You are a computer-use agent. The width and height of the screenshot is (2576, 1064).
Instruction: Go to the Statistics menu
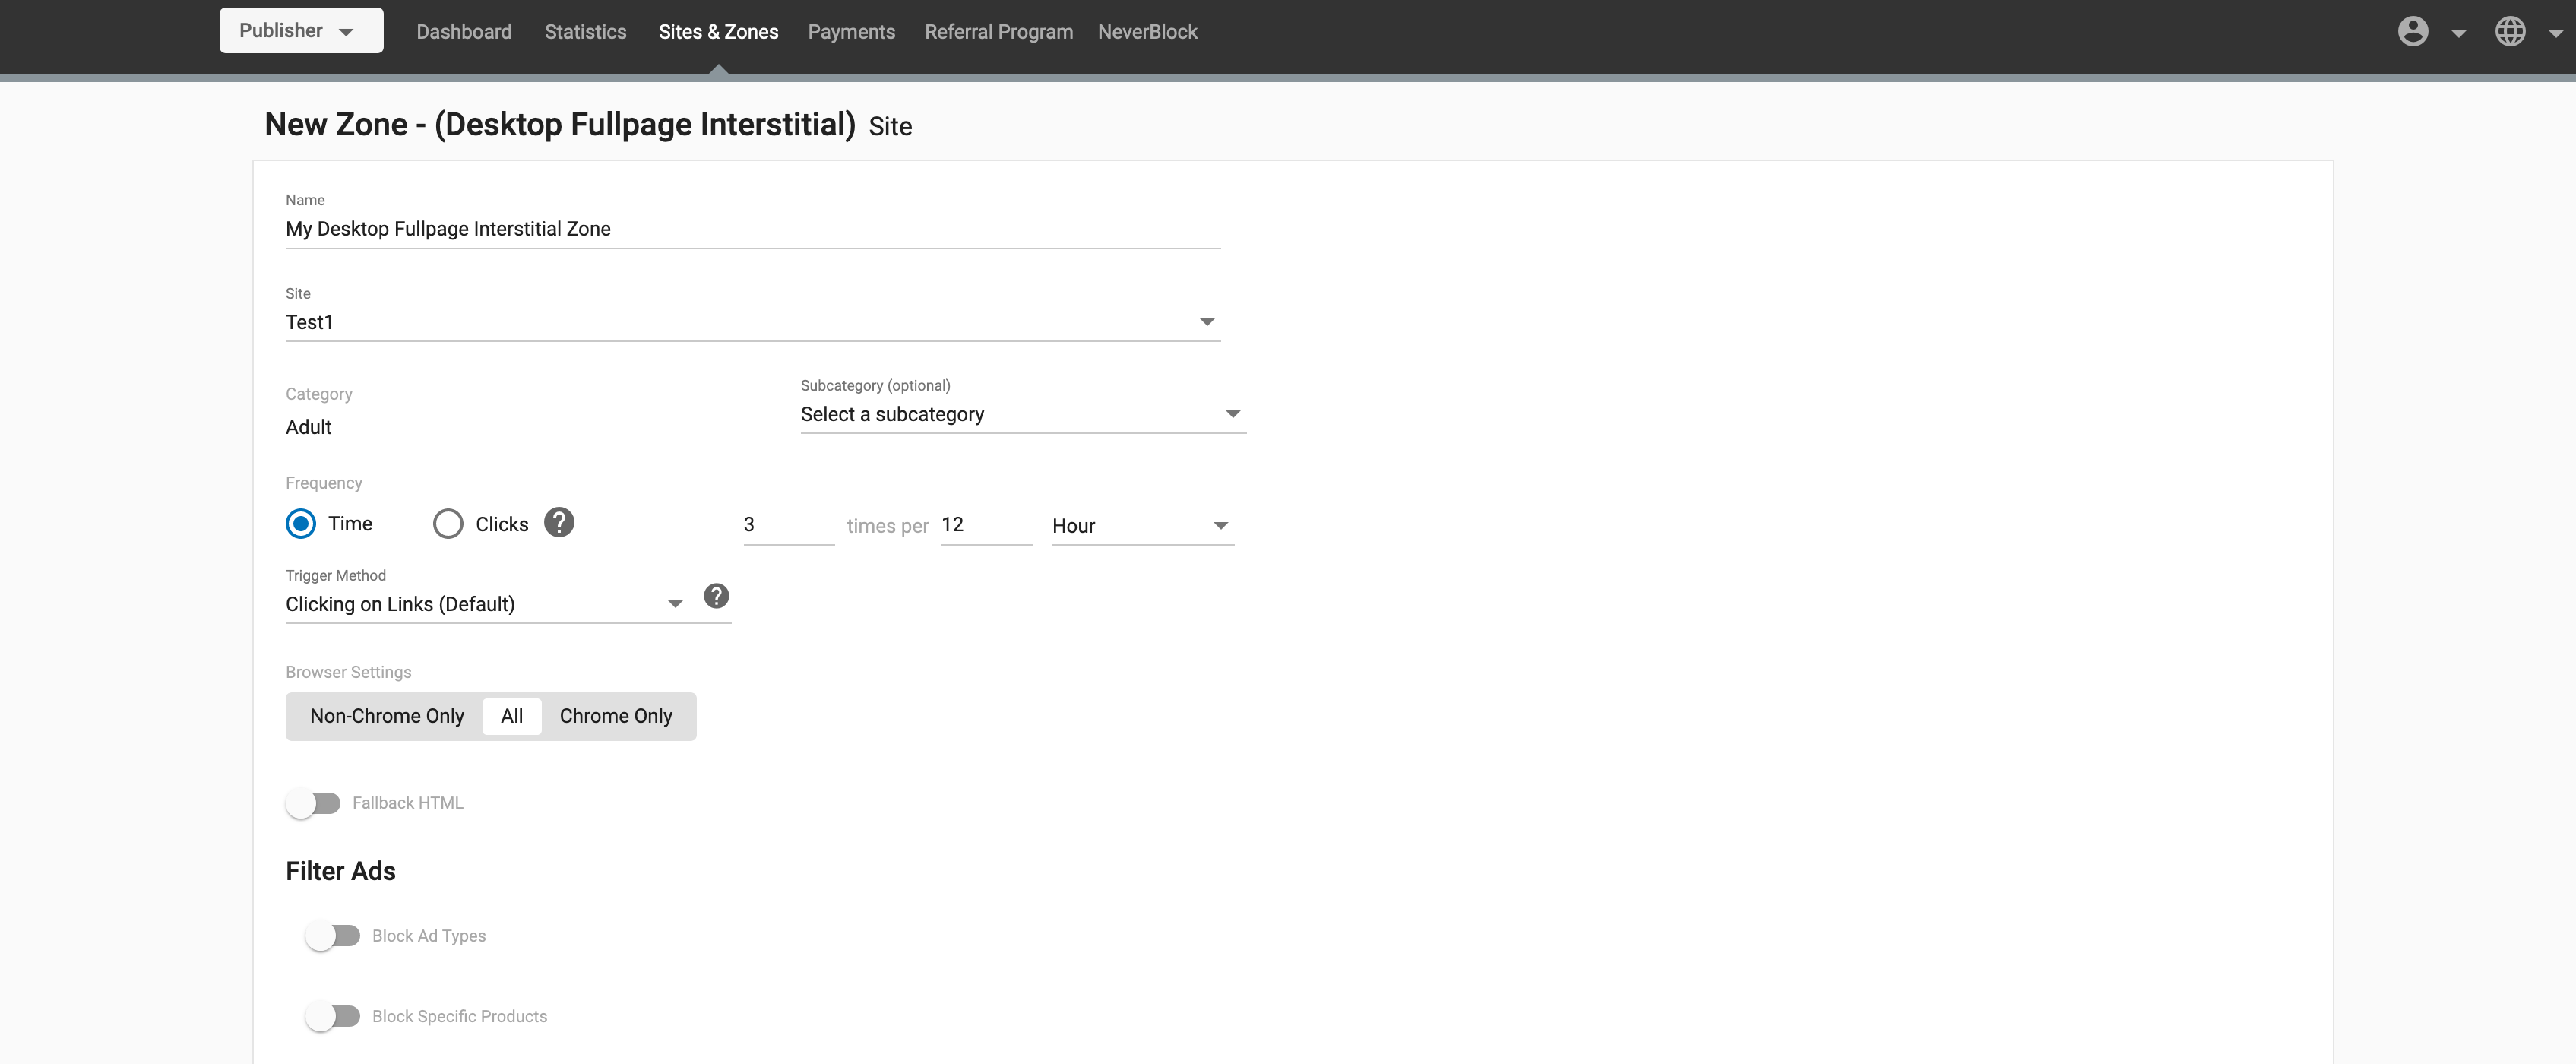pyautogui.click(x=585, y=32)
